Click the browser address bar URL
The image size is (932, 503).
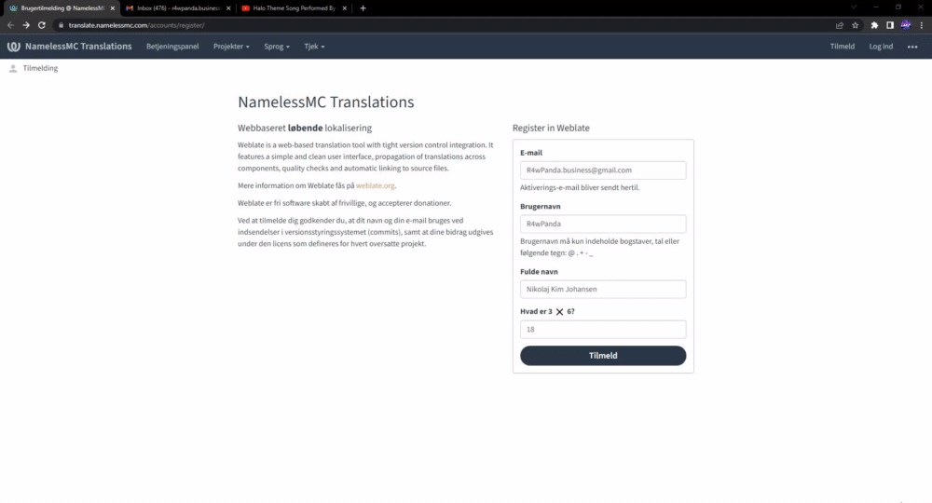[x=136, y=25]
